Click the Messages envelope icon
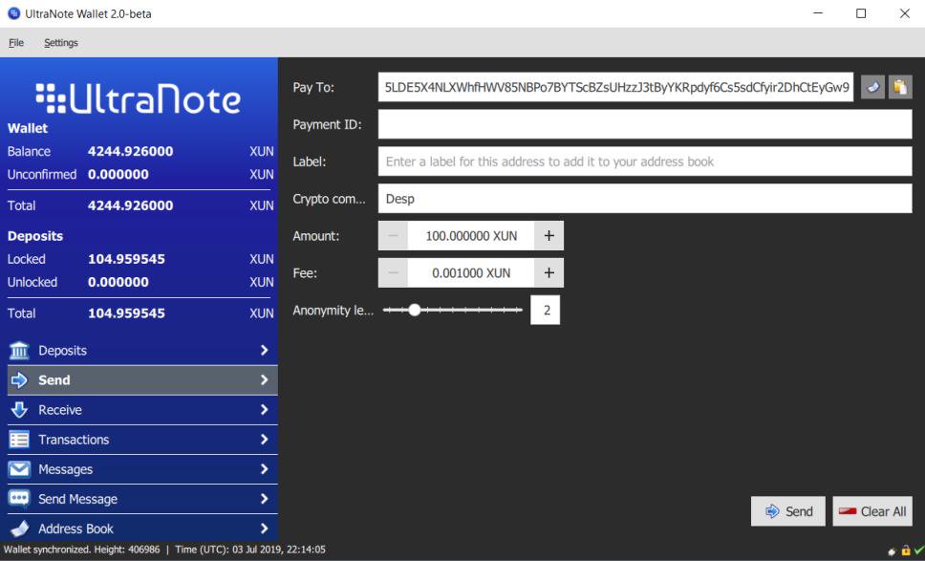Image resolution: width=925 pixels, height=561 pixels. click(19, 469)
